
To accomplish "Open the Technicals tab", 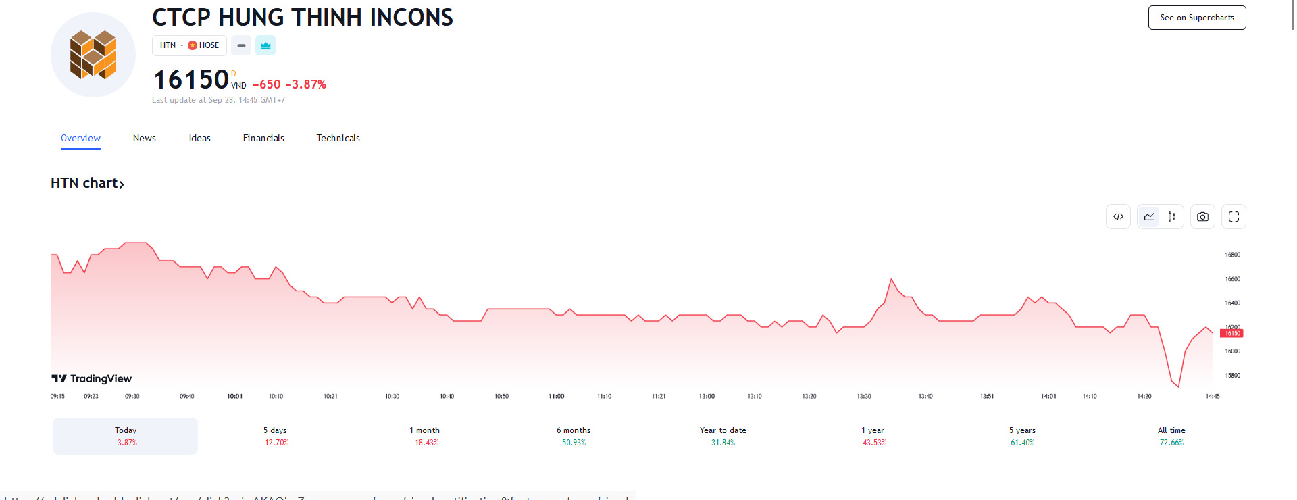I will point(338,138).
